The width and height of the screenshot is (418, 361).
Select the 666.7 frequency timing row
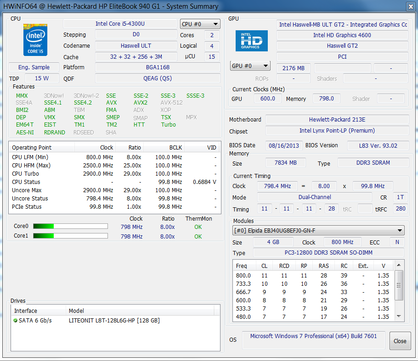pos(313,292)
